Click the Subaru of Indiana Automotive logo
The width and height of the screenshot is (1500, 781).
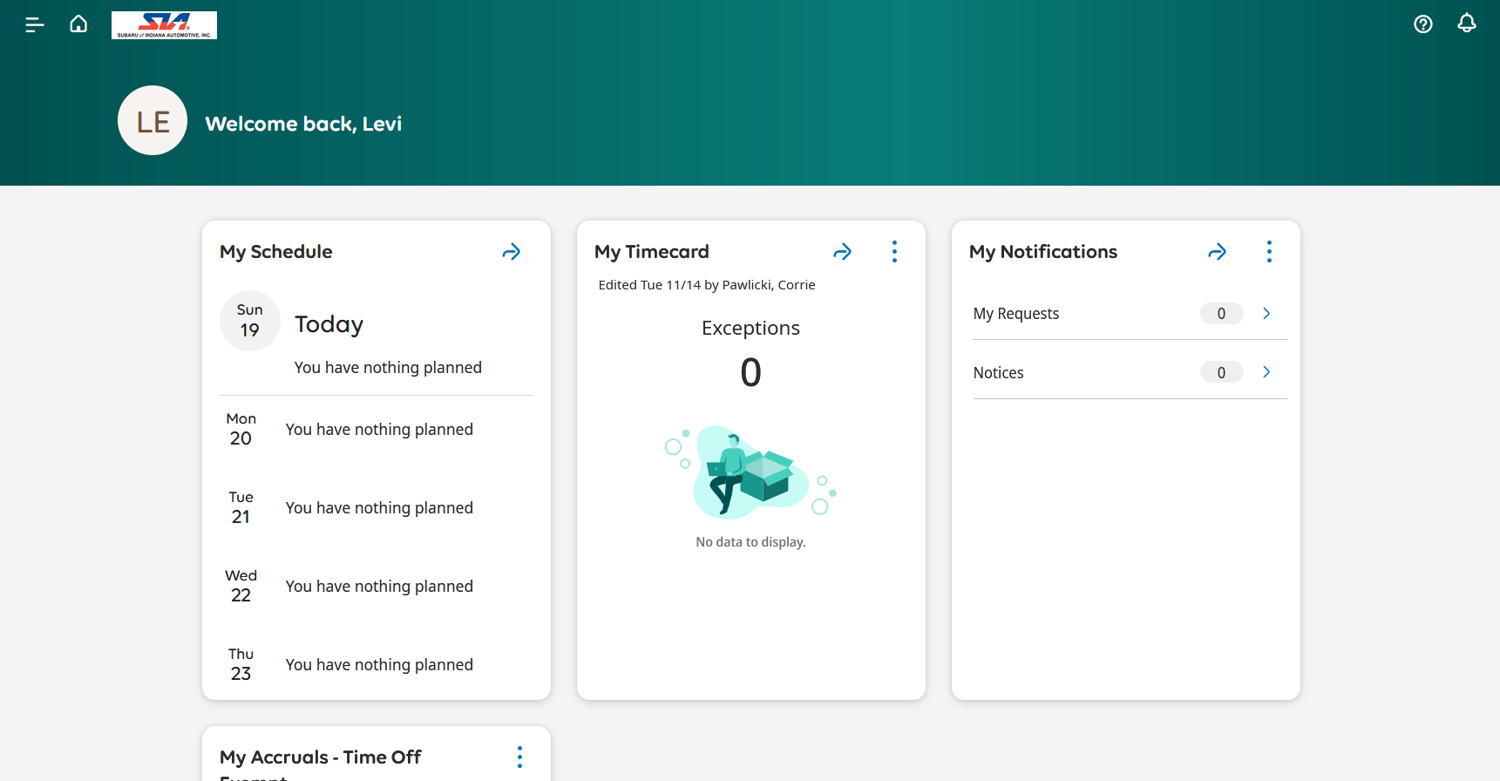click(164, 25)
